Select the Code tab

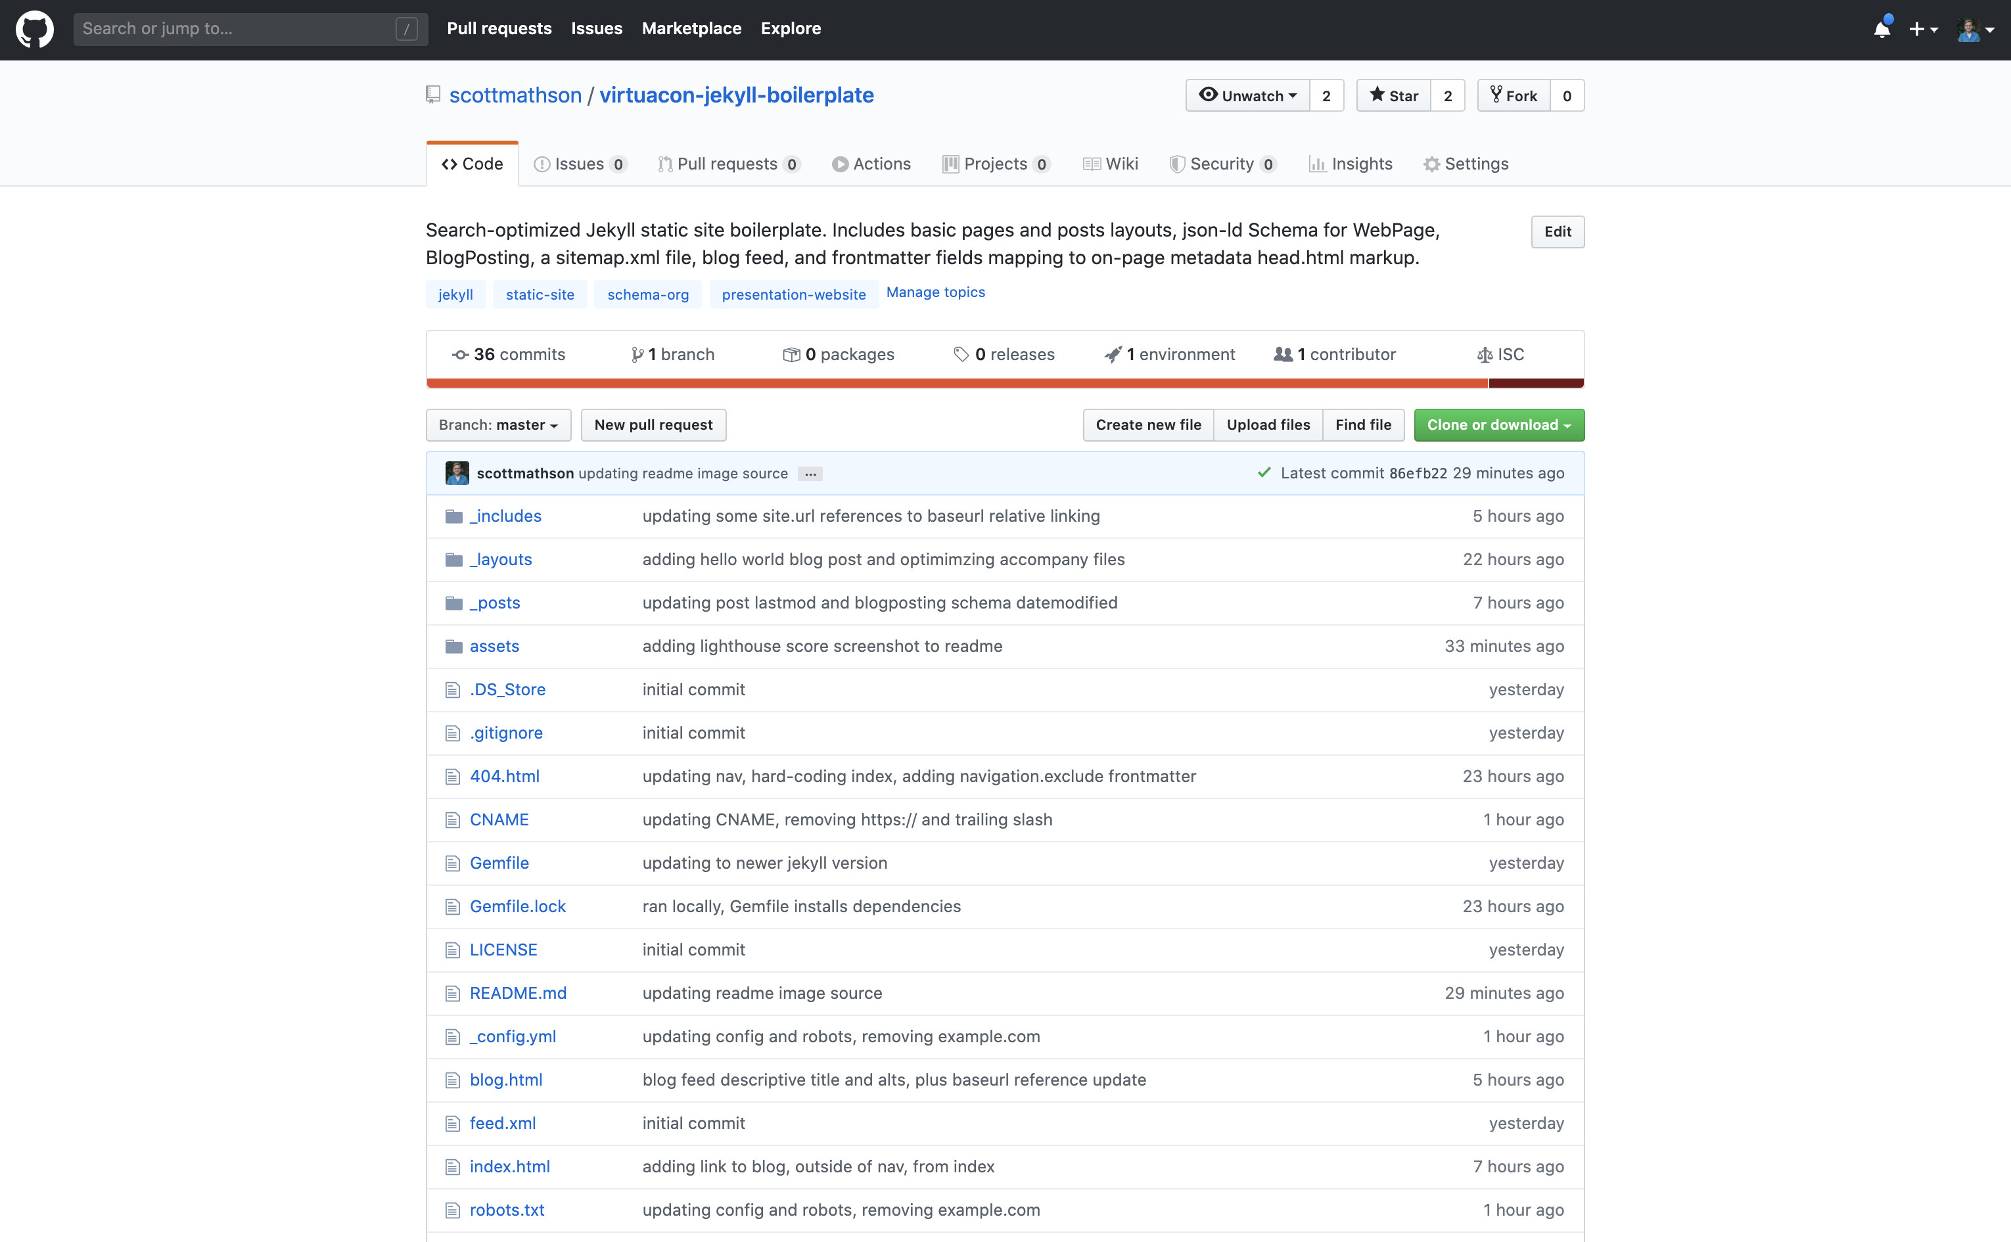(x=473, y=164)
